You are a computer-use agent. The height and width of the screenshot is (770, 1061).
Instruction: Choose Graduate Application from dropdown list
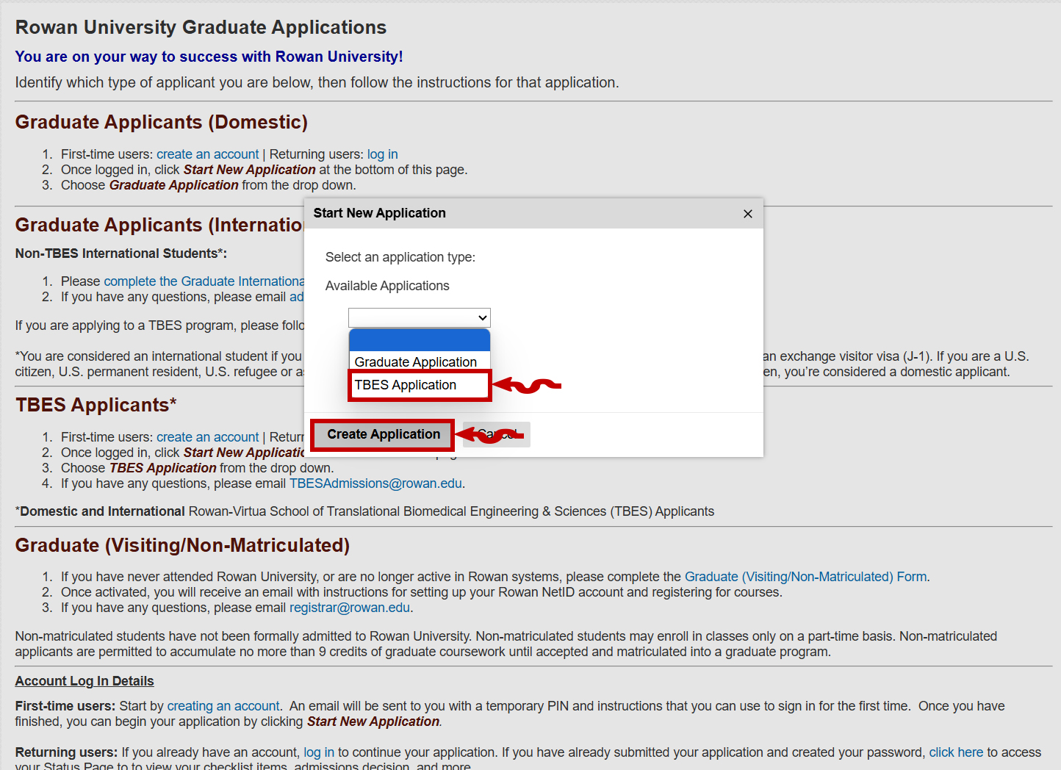420,361
